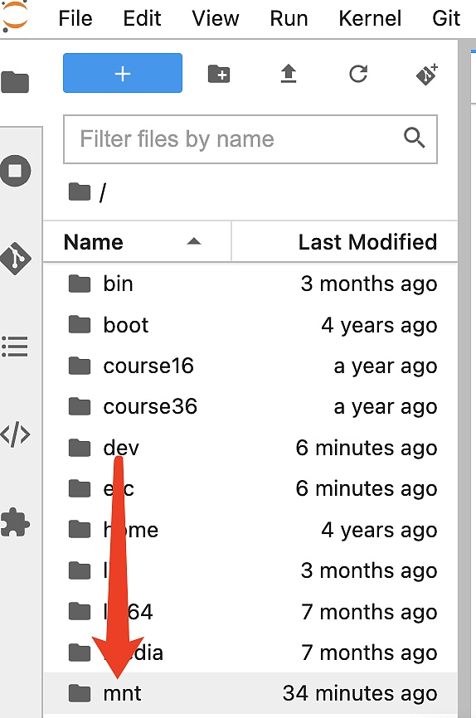Open the Extension Manager puzzle icon

coord(15,522)
